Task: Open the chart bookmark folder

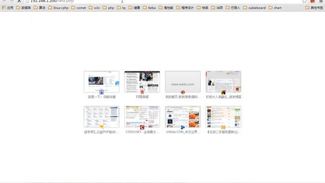Action: click(275, 8)
